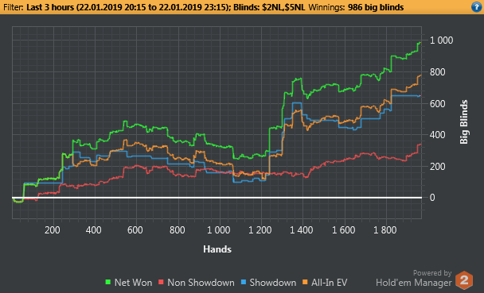Click the Hands x-axis title
This screenshot has width=484, height=293.
[217, 249]
